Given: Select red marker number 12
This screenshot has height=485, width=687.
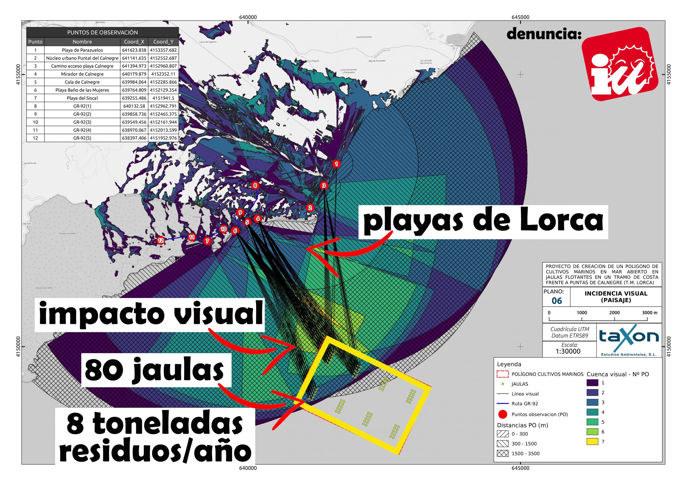Looking at the screenshot, I should coord(161,241).
